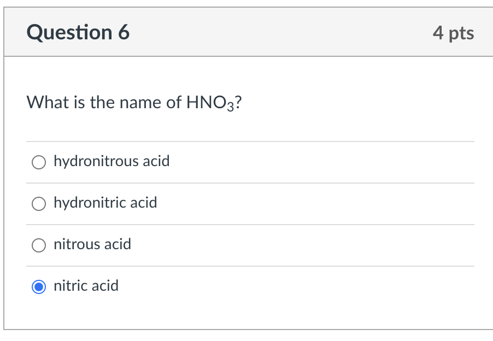Click the word "pts" in the header
The width and height of the screenshot is (493, 341).
click(461, 33)
